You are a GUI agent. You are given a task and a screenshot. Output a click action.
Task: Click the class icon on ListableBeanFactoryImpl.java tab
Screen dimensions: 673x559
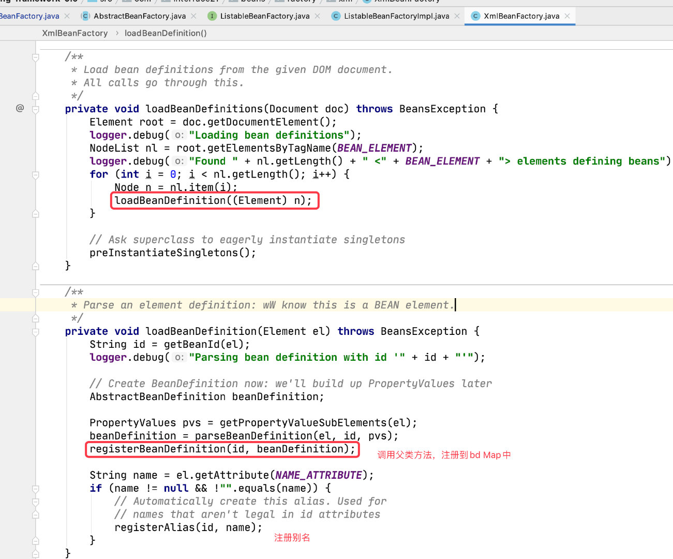pyautogui.click(x=336, y=16)
